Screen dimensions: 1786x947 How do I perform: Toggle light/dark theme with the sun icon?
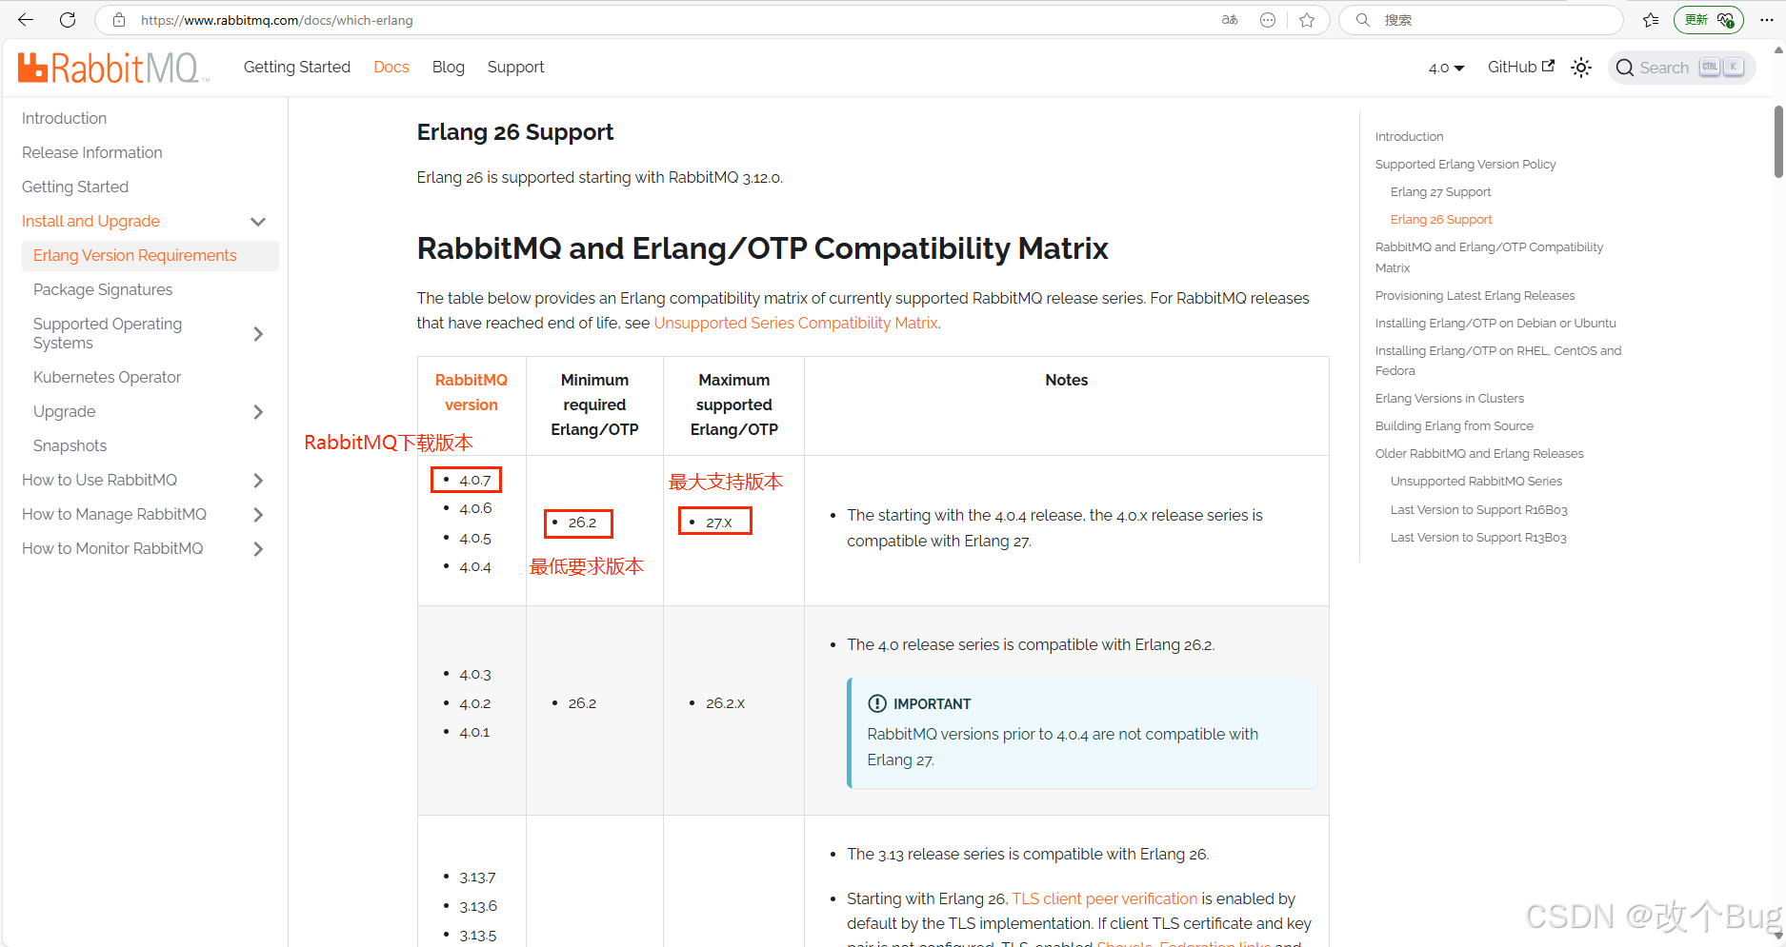coord(1581,67)
